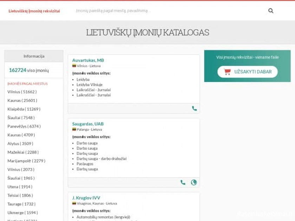The width and height of the screenshot is (295, 221).
Task: Select Alytus (3509) city link
Action: point(20,144)
